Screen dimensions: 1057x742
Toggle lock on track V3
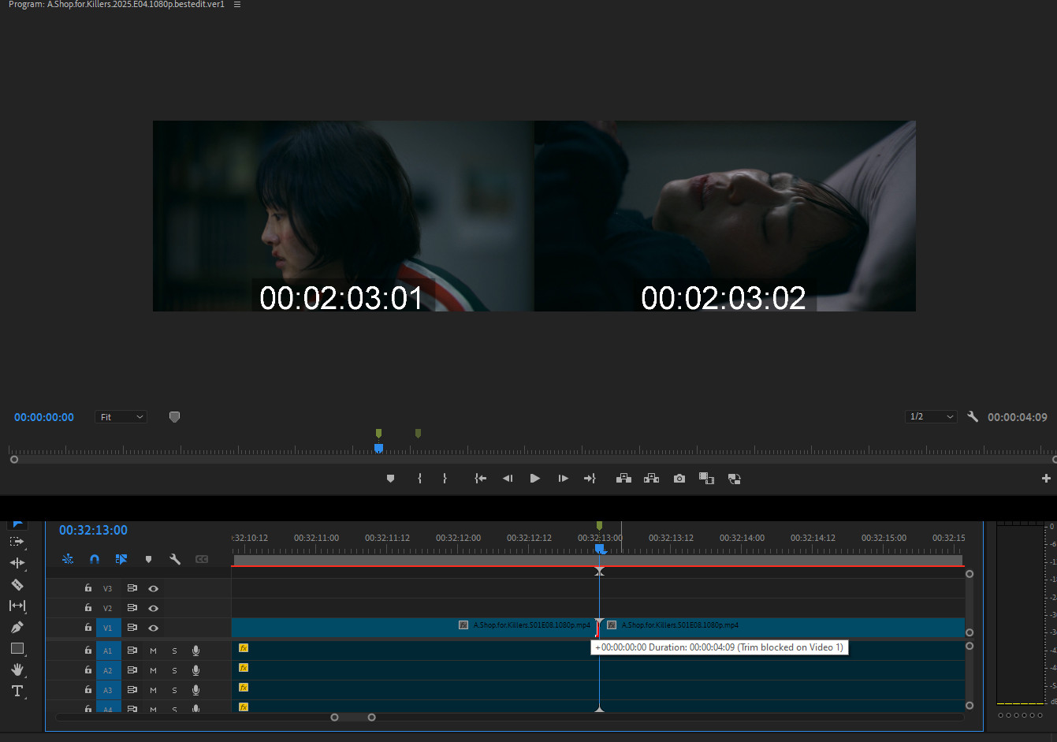pyautogui.click(x=88, y=588)
